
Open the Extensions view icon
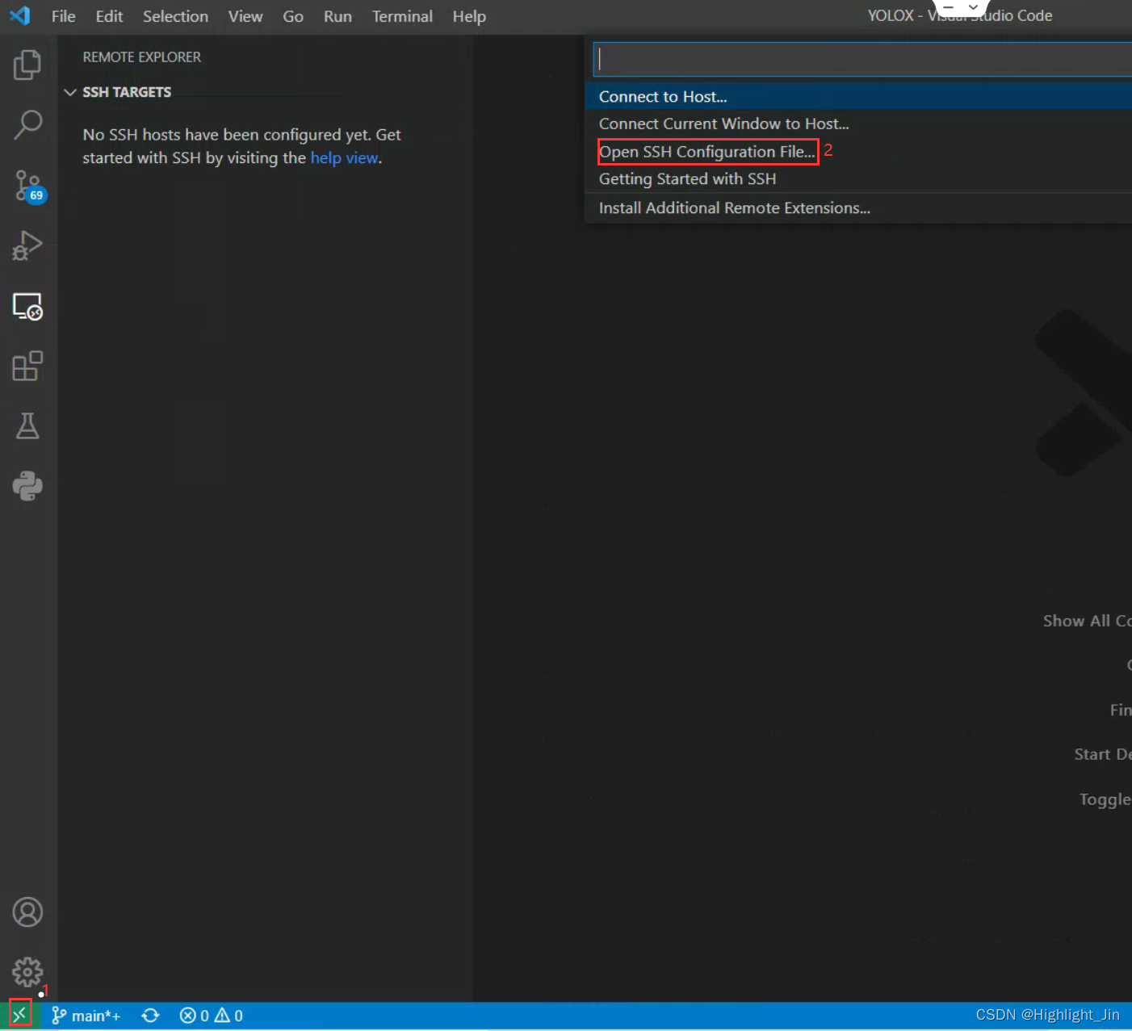pos(27,366)
